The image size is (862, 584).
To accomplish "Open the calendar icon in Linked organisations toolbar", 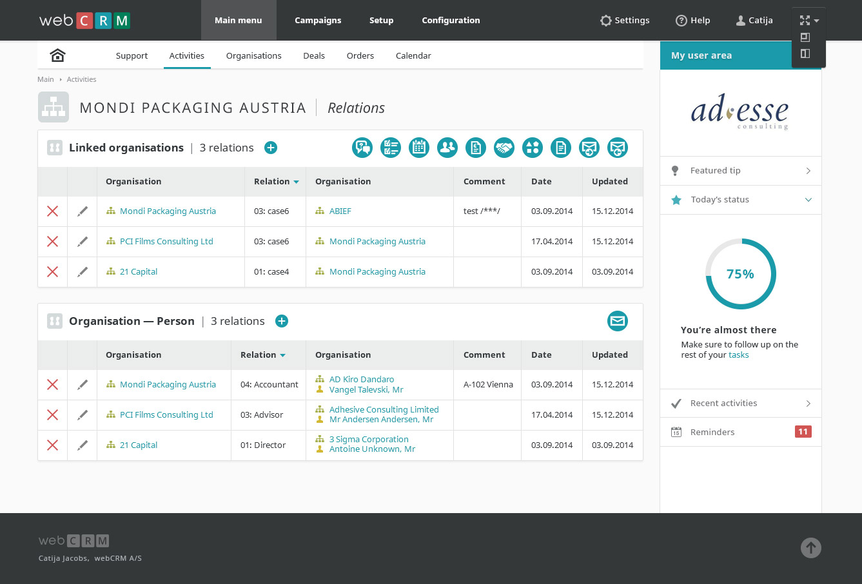I will pyautogui.click(x=419, y=148).
